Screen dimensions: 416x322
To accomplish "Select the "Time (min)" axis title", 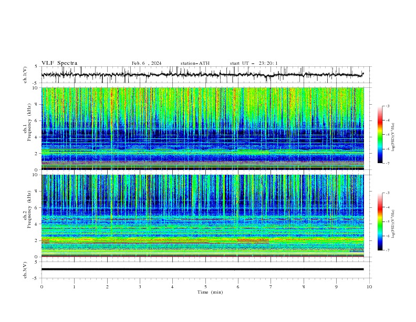I will click(210, 292).
